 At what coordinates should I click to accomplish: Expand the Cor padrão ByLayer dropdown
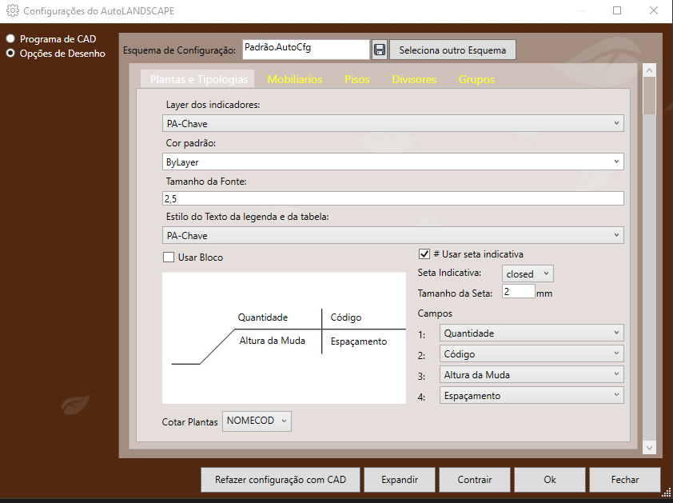tap(392, 162)
